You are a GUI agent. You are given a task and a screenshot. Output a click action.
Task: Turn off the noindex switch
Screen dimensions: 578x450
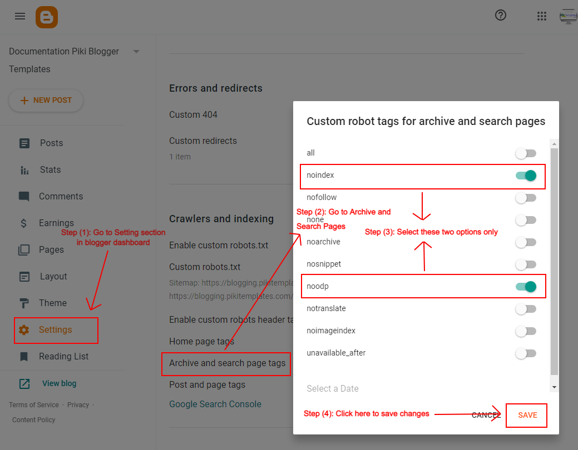(x=526, y=176)
